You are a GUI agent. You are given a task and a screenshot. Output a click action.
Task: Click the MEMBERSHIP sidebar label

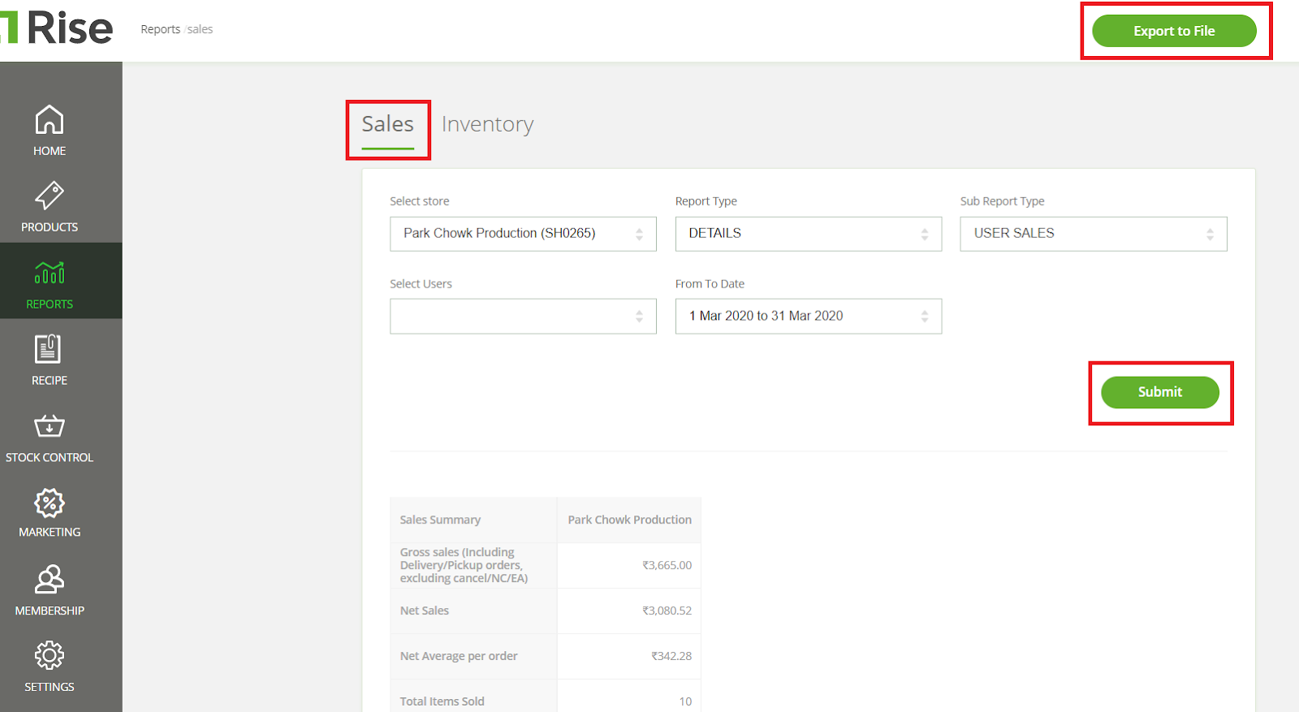pyautogui.click(x=50, y=611)
